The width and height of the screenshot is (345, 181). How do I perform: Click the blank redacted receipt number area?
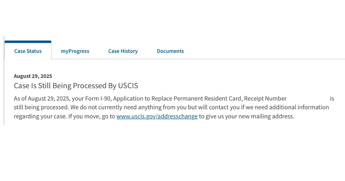[308, 99]
